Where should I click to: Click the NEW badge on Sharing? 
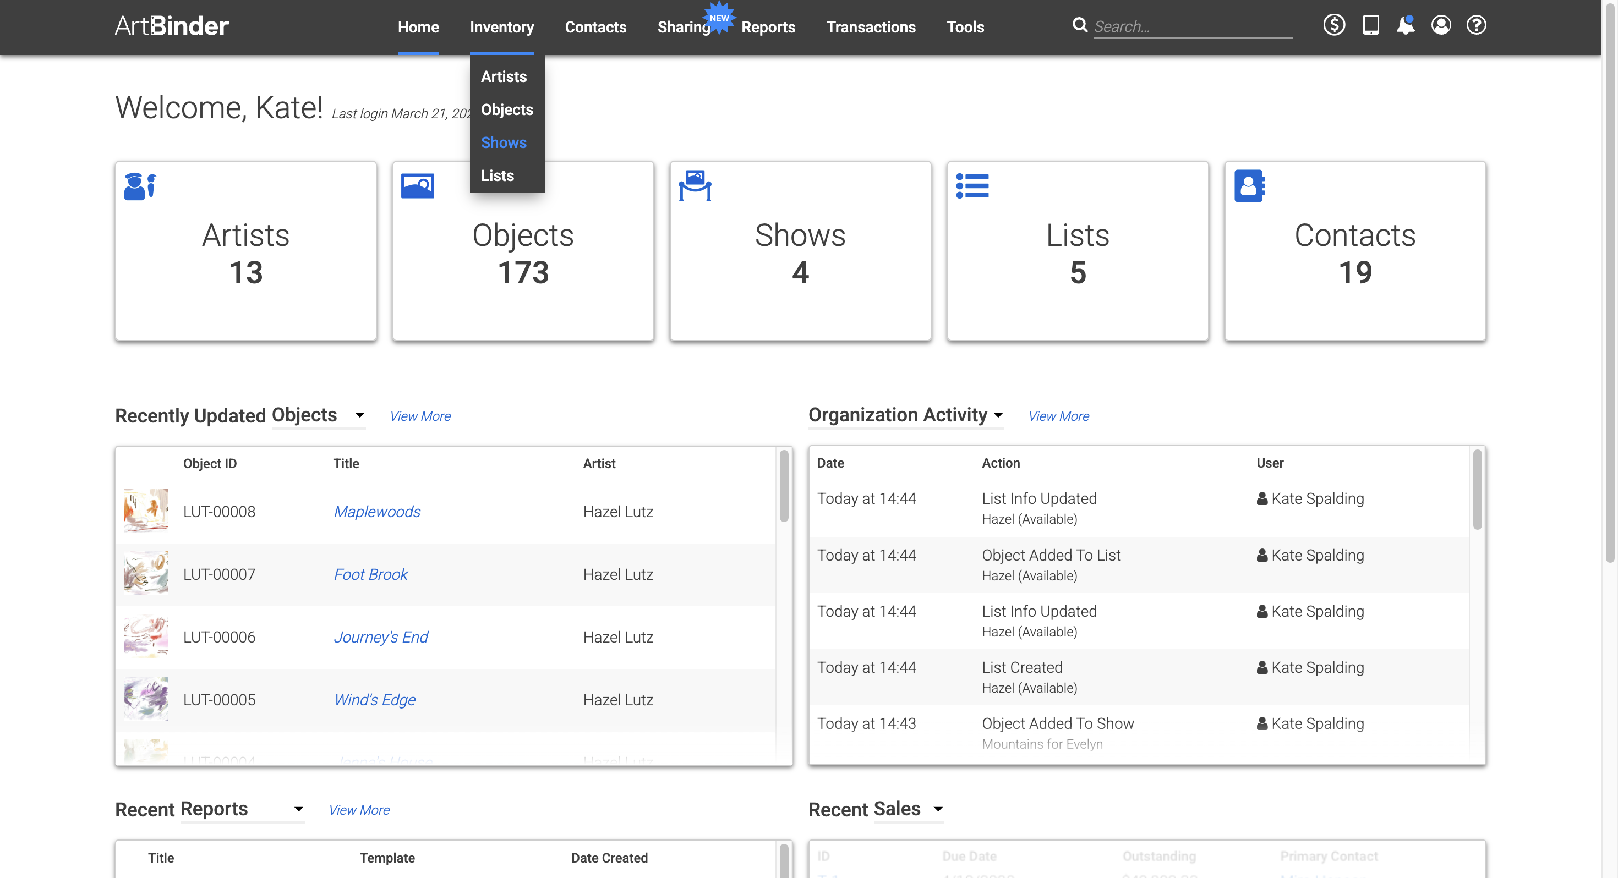point(719,18)
